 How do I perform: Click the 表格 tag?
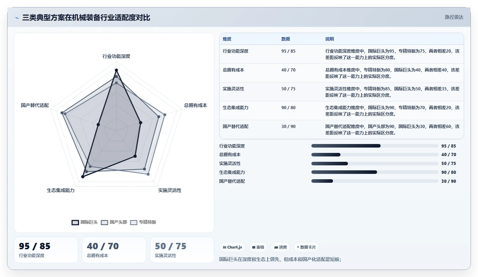258,247
